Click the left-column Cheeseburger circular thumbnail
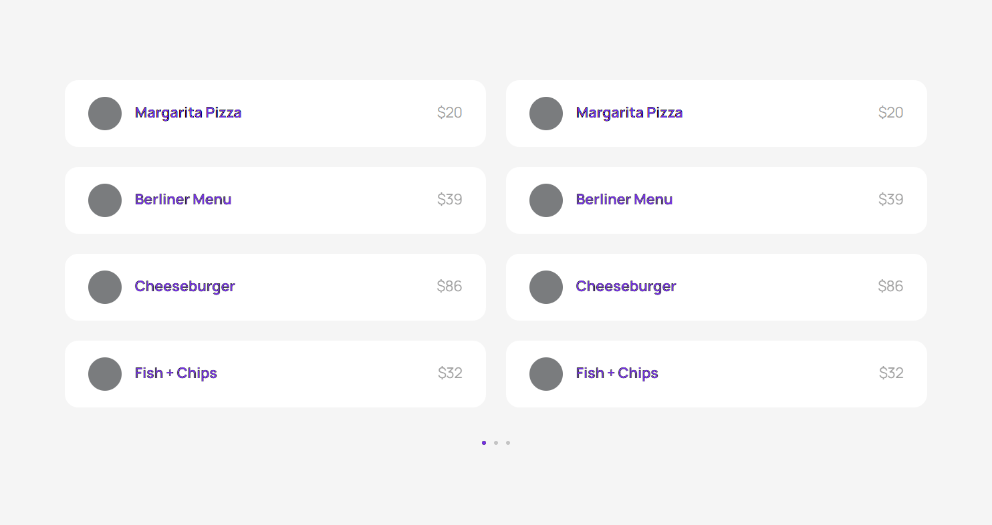The height and width of the screenshot is (525, 992). tap(105, 287)
